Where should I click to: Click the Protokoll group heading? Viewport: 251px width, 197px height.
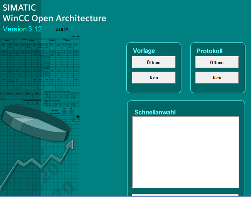pos(209,51)
